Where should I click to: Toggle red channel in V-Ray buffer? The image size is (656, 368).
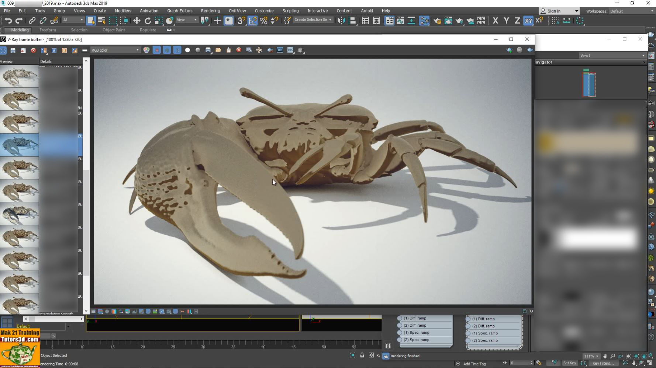pyautogui.click(x=156, y=50)
